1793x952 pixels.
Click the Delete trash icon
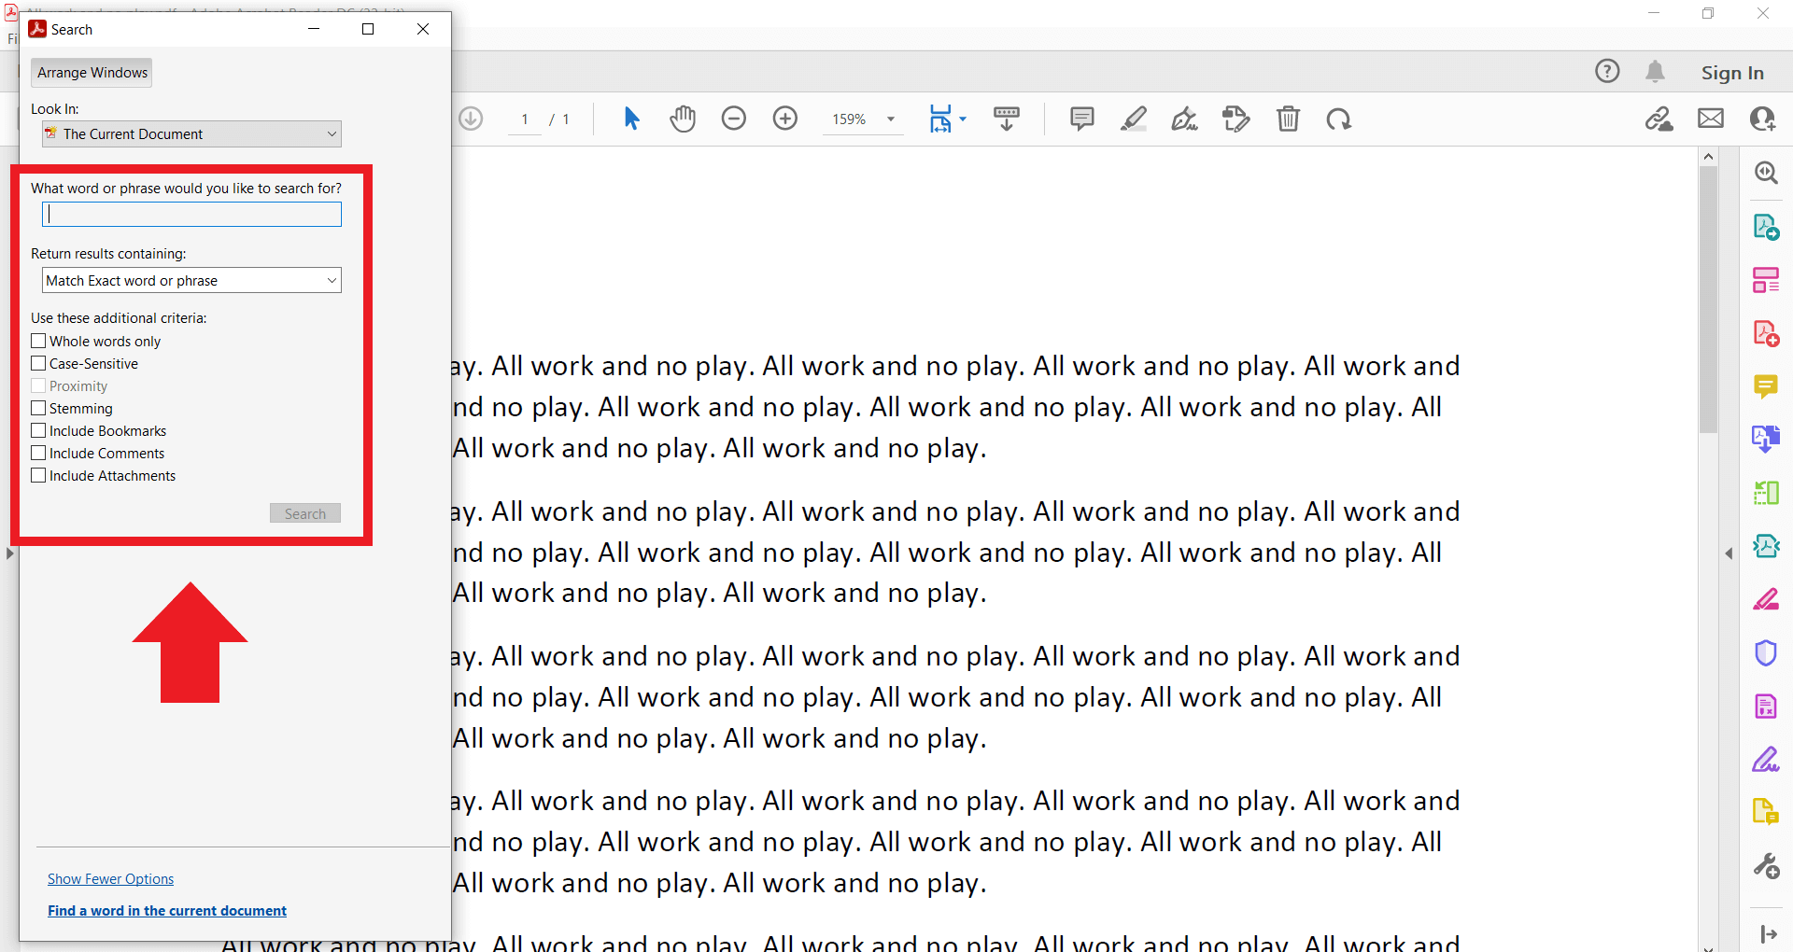pos(1289,119)
